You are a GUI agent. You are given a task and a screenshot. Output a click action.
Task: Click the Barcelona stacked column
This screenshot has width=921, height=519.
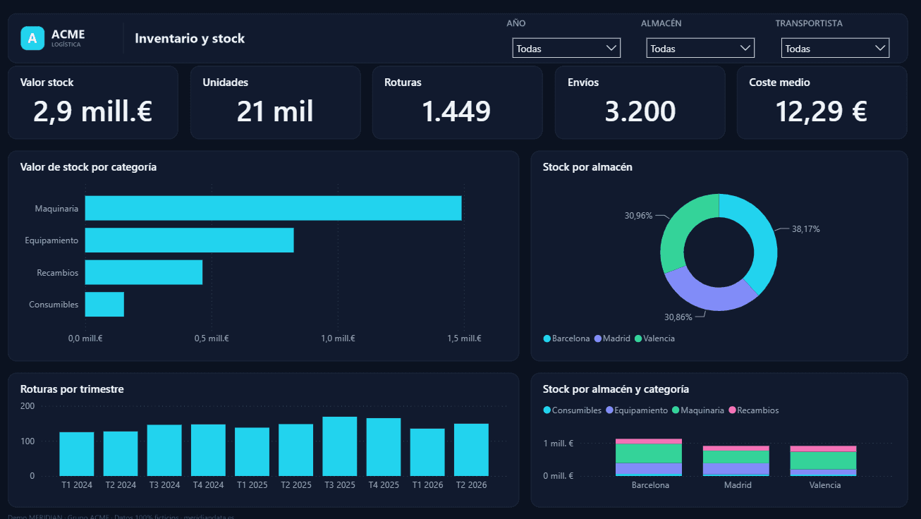pos(649,458)
